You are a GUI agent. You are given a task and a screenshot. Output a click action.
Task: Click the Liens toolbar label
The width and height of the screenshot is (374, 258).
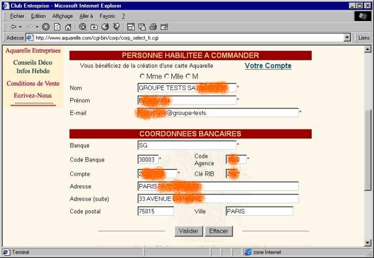coord(364,38)
